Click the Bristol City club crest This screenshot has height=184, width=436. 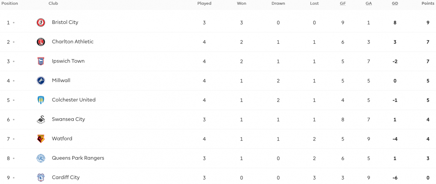pyautogui.click(x=41, y=22)
